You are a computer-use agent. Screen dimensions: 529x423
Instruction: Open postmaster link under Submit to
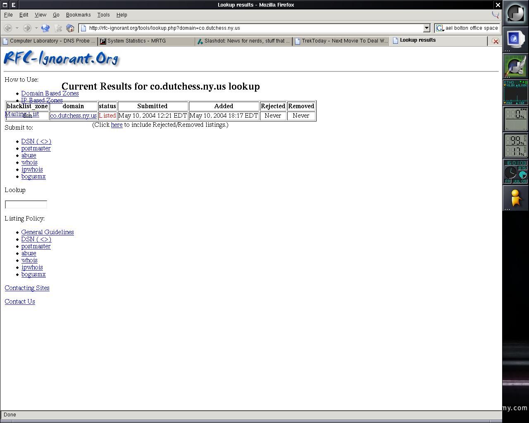pyautogui.click(x=36, y=148)
